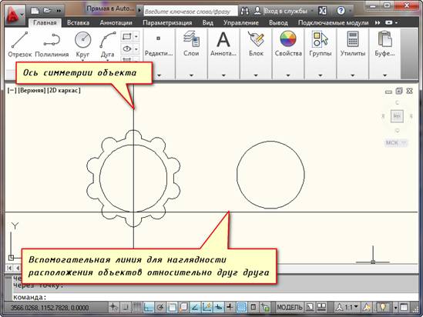Open quick view layouts in status bar
The image size is (423, 317).
click(311, 307)
